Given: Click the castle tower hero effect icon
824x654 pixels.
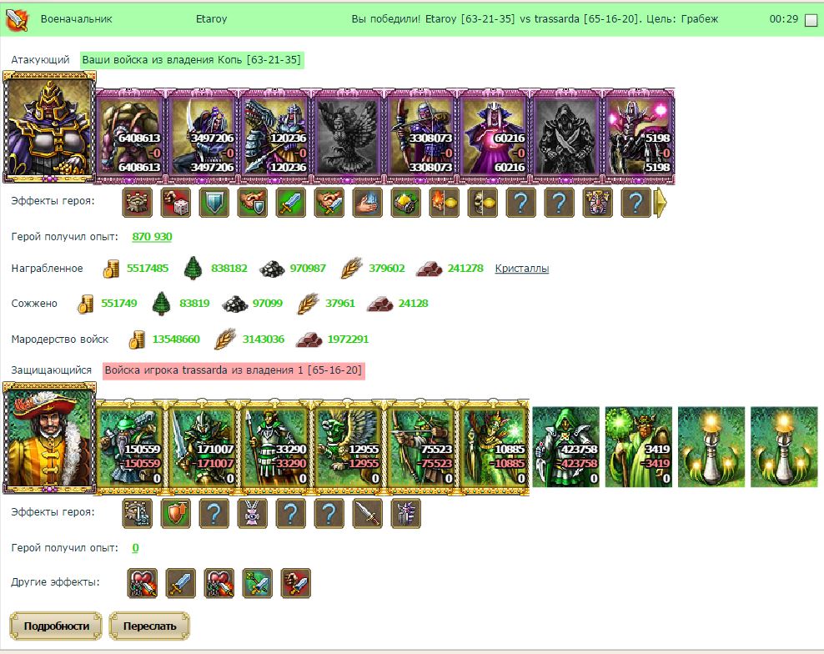Looking at the screenshot, I should pyautogui.click(x=137, y=203).
